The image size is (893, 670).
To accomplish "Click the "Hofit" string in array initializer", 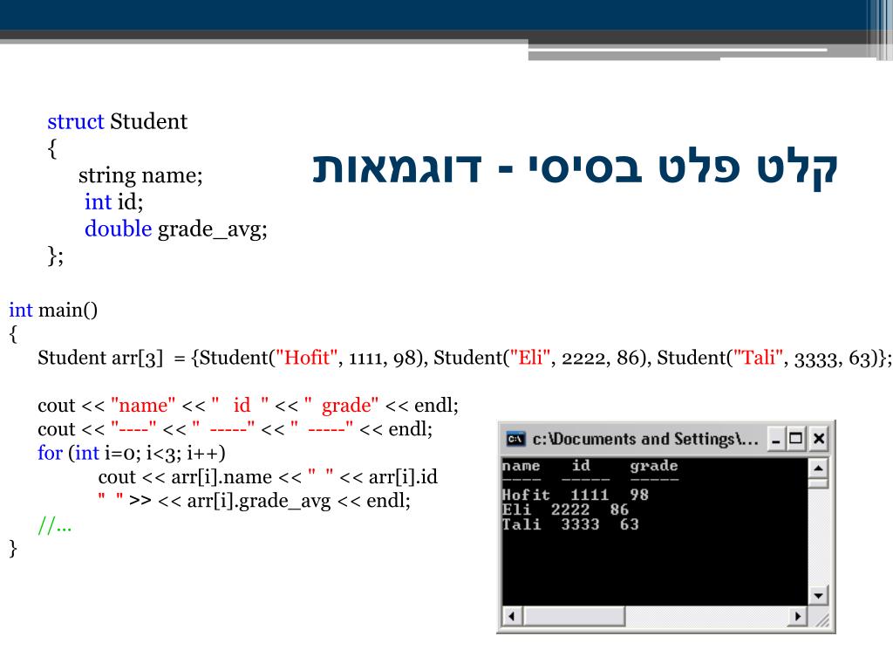I will (306, 357).
